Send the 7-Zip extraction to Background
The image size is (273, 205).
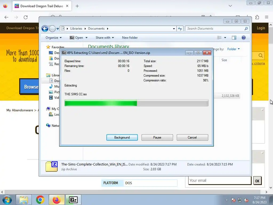122,137
